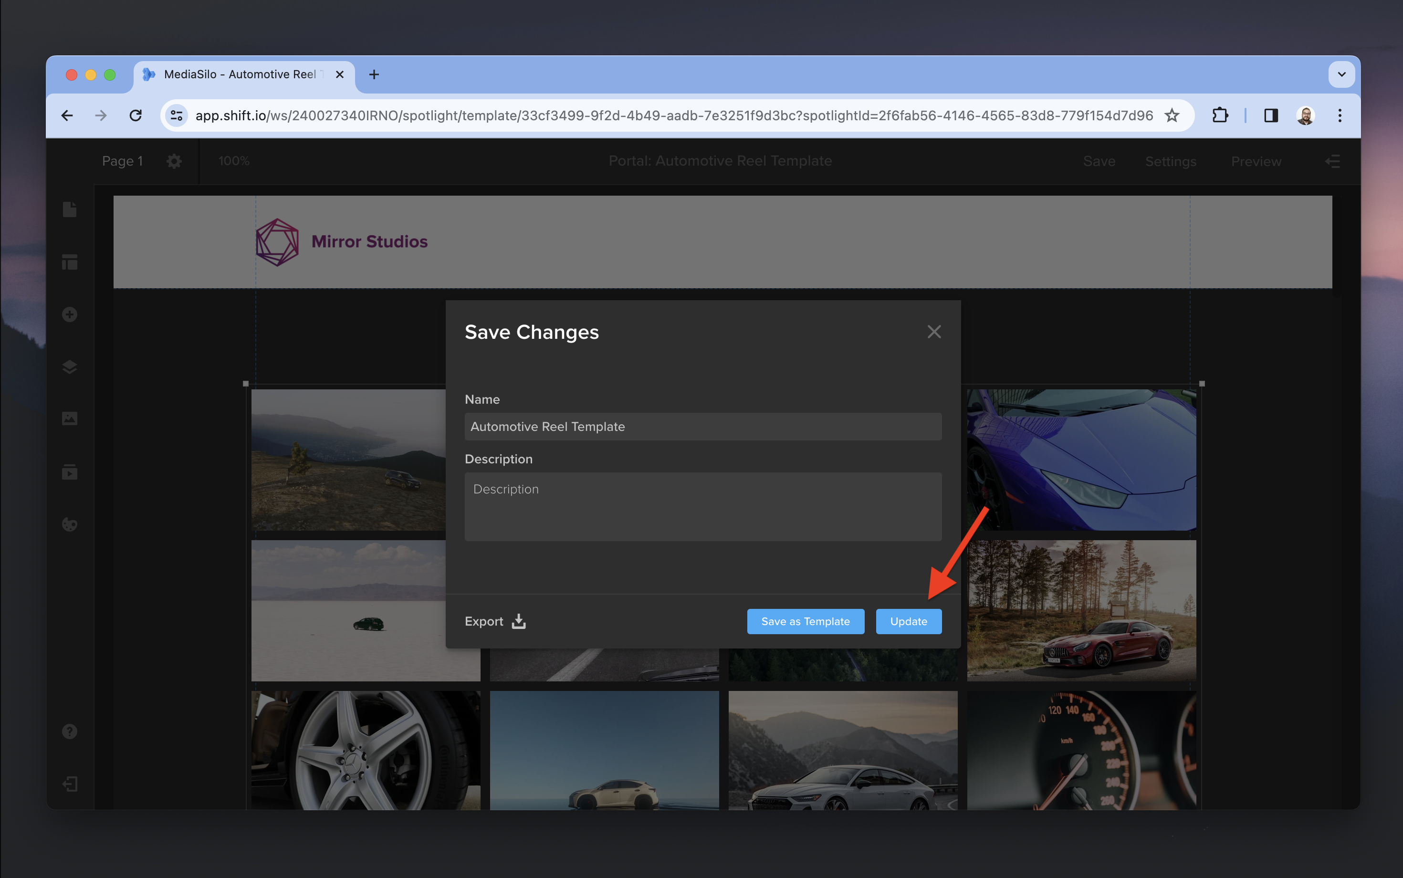Open the Images sidebar icon

click(x=70, y=418)
